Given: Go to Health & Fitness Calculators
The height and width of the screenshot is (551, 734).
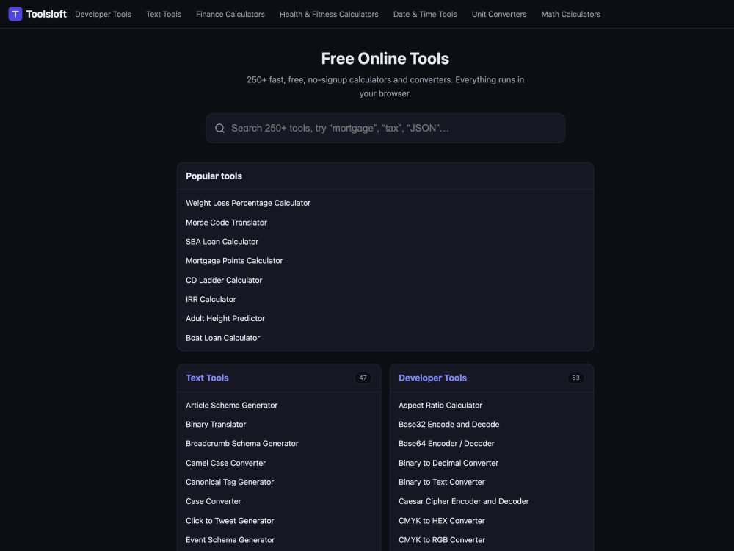Looking at the screenshot, I should (x=329, y=15).
